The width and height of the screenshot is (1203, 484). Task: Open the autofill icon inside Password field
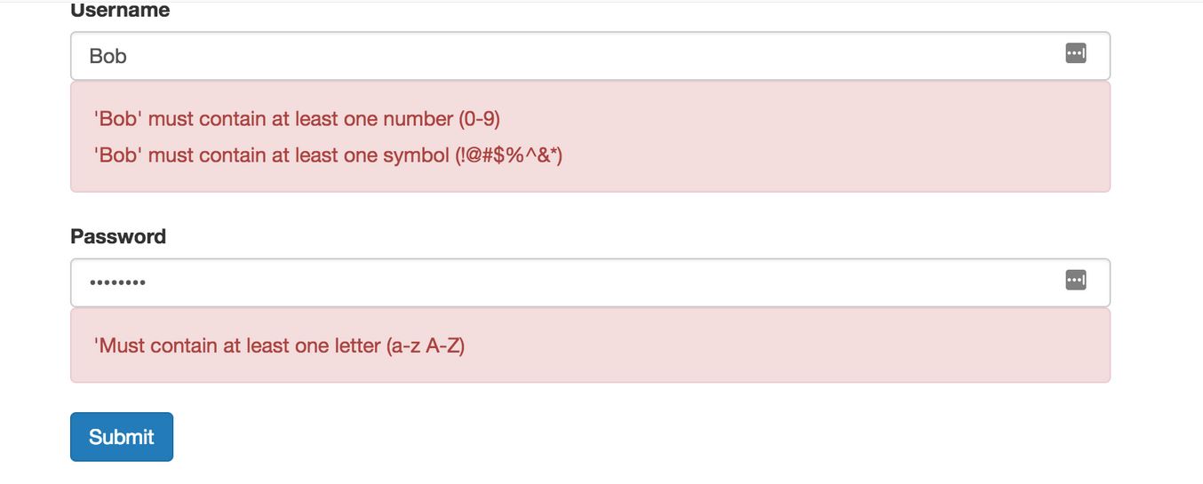(x=1075, y=280)
